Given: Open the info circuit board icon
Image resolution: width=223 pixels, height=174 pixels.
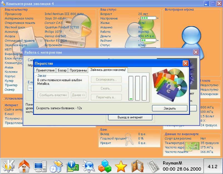Looking at the screenshot, I should tap(72, 166).
